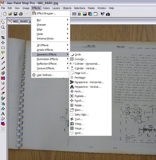Select the Freehand lasso tool
This screenshot has height=160, width=156.
point(3,52)
